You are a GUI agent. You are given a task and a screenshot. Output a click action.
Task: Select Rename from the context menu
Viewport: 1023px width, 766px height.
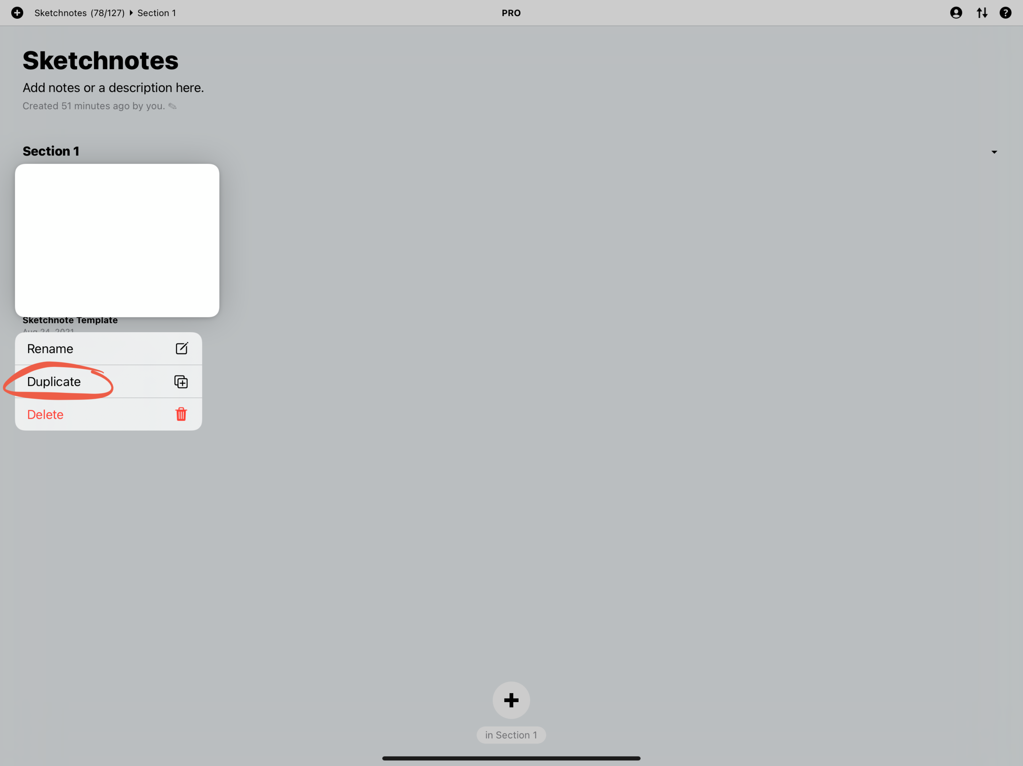click(x=108, y=348)
